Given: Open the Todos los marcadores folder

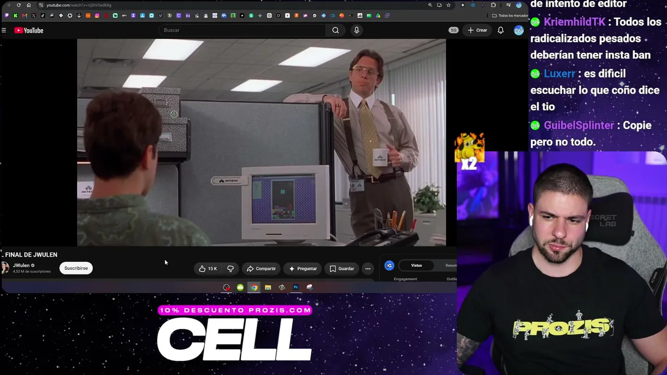Looking at the screenshot, I should [510, 16].
